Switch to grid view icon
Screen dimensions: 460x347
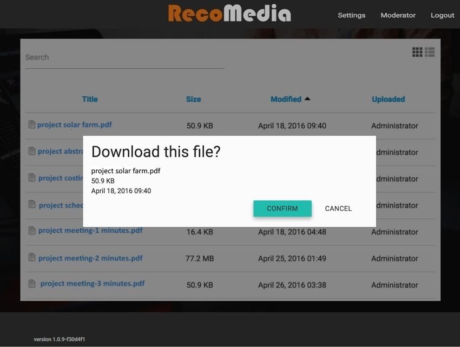(417, 52)
